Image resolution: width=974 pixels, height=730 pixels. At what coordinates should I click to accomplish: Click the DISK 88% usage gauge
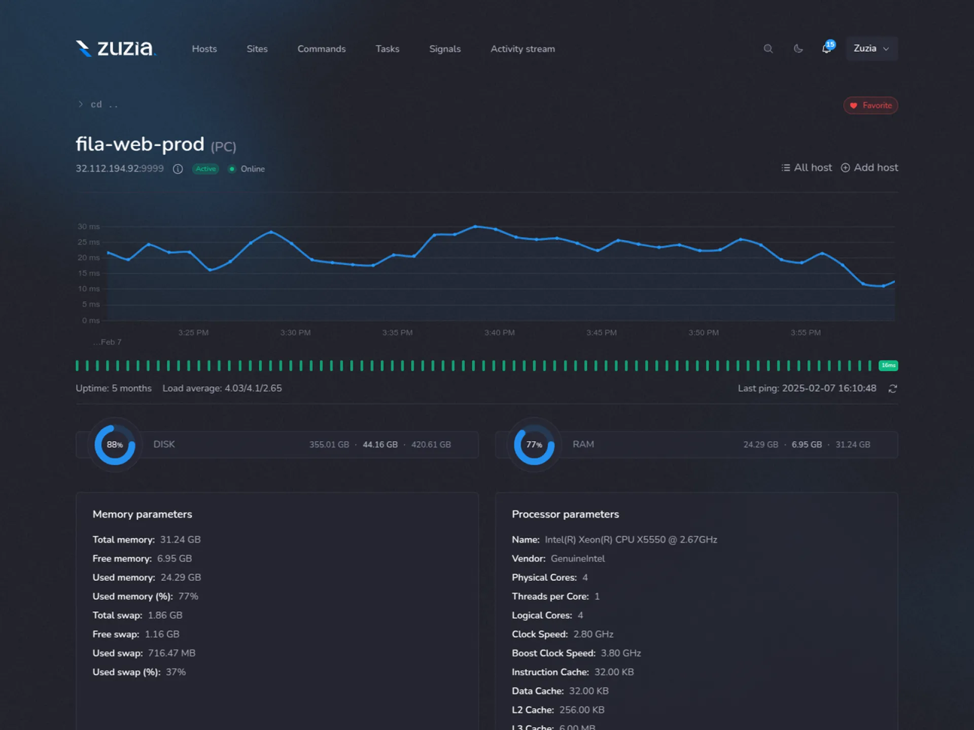coord(115,445)
